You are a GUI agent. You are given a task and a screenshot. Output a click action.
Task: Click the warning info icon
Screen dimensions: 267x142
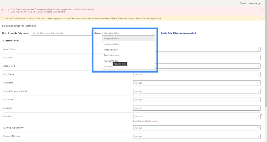[x=2, y=18]
